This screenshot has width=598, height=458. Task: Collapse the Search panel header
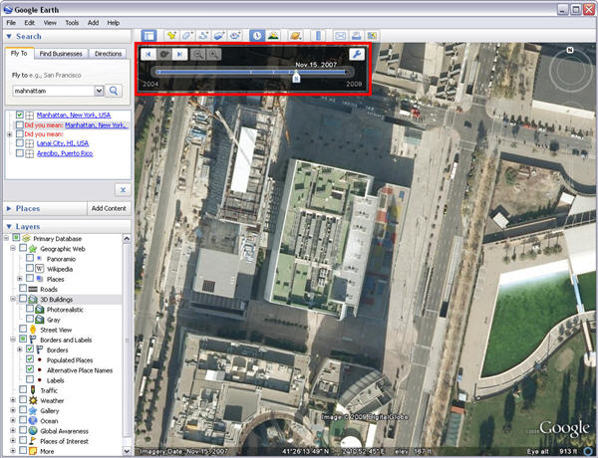coord(8,36)
